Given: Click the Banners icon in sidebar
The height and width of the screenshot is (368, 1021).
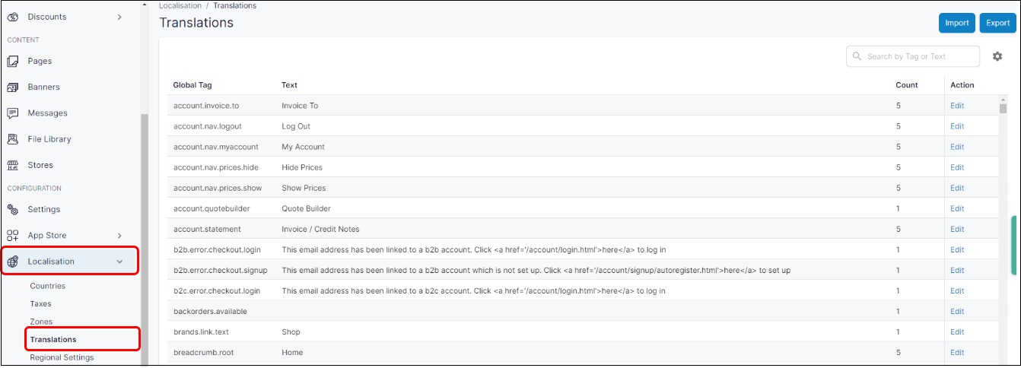Looking at the screenshot, I should click(x=13, y=87).
